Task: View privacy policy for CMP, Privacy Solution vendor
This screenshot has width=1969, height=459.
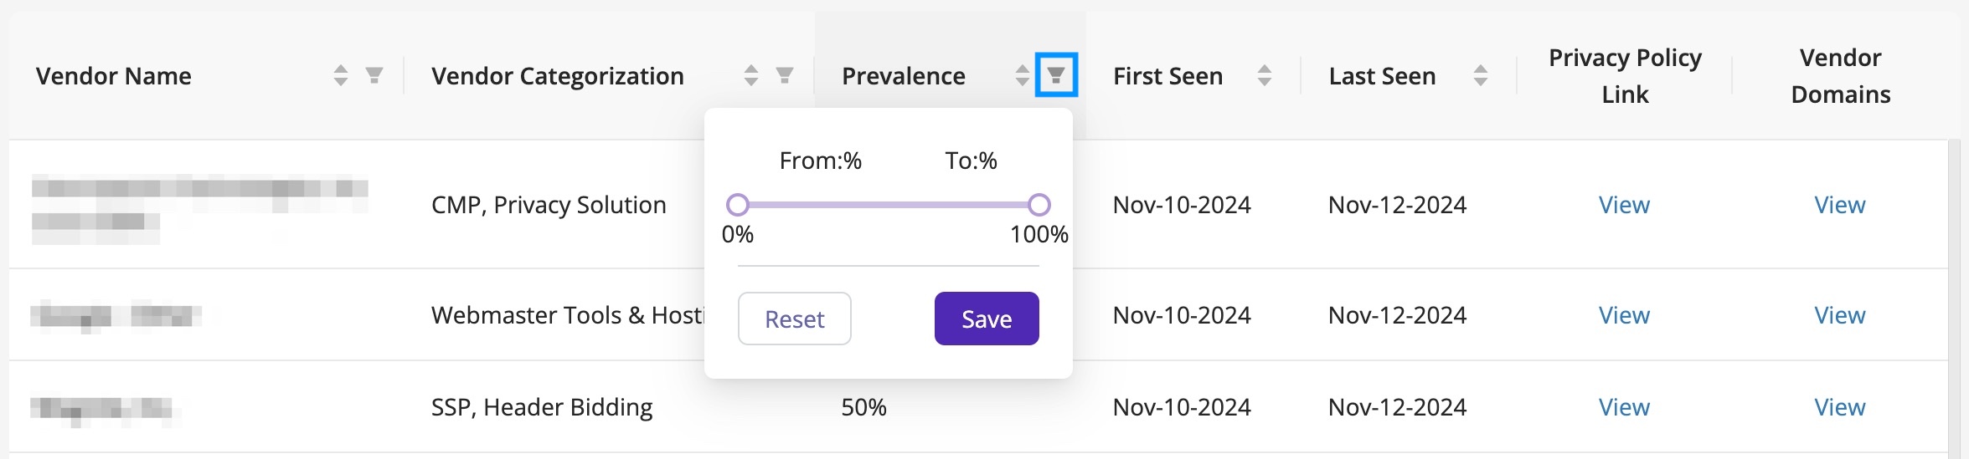Action: click(1624, 205)
